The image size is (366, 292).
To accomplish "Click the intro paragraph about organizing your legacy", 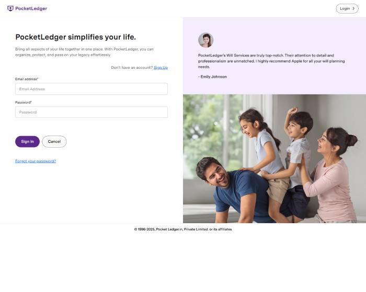I will (x=84, y=52).
